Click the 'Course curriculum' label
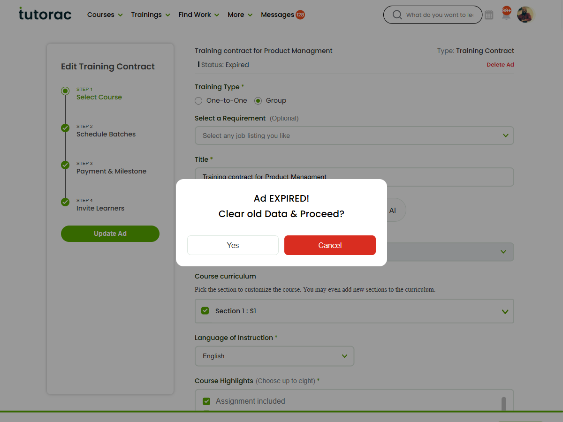563x422 pixels. point(225,276)
